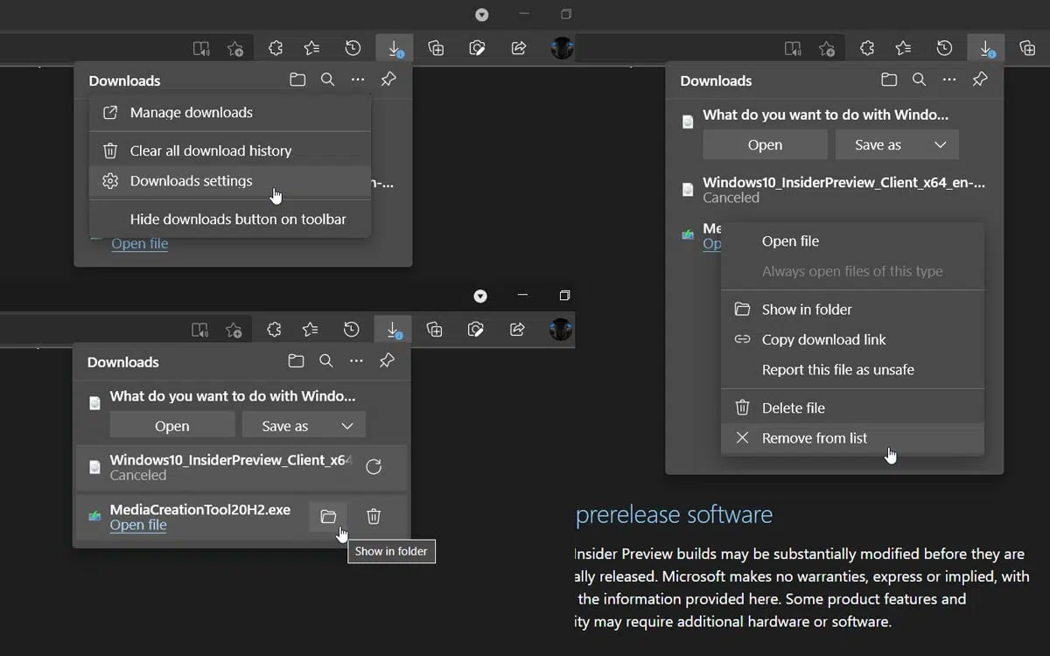Viewport: 1050px width, 656px height.
Task: Select Copy download link entry
Action: [852, 339]
